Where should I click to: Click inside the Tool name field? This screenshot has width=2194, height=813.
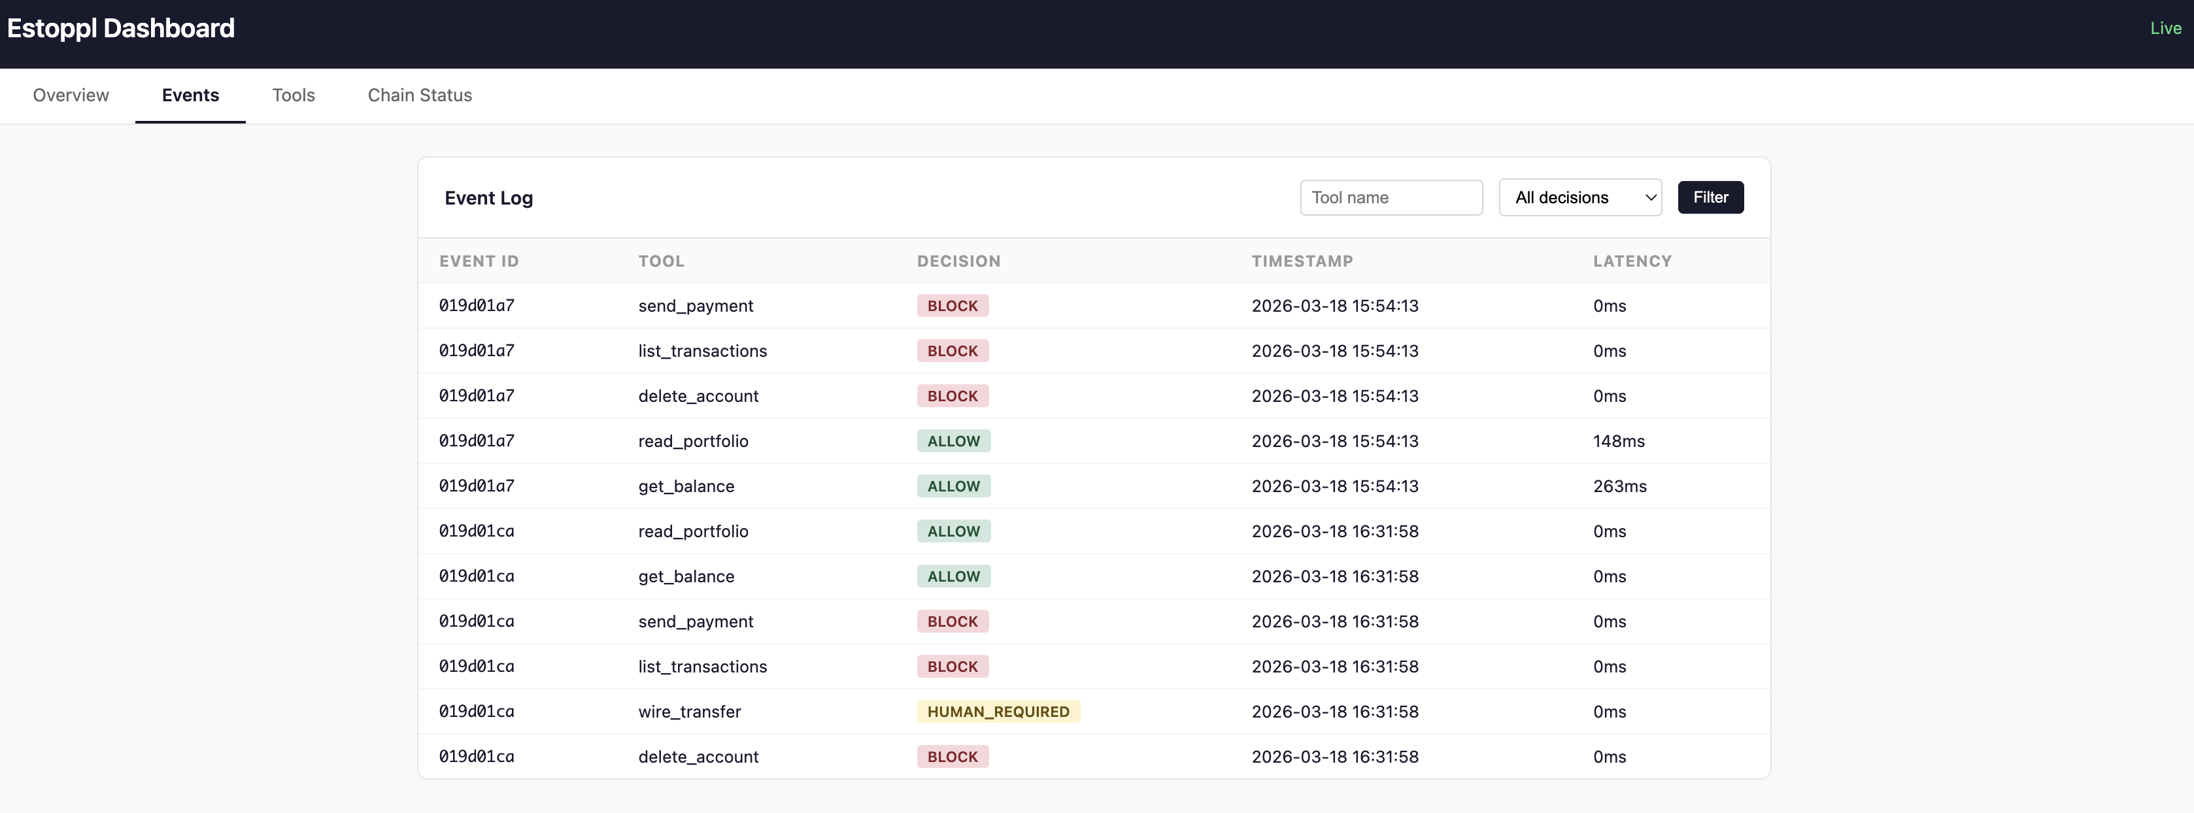click(x=1391, y=197)
